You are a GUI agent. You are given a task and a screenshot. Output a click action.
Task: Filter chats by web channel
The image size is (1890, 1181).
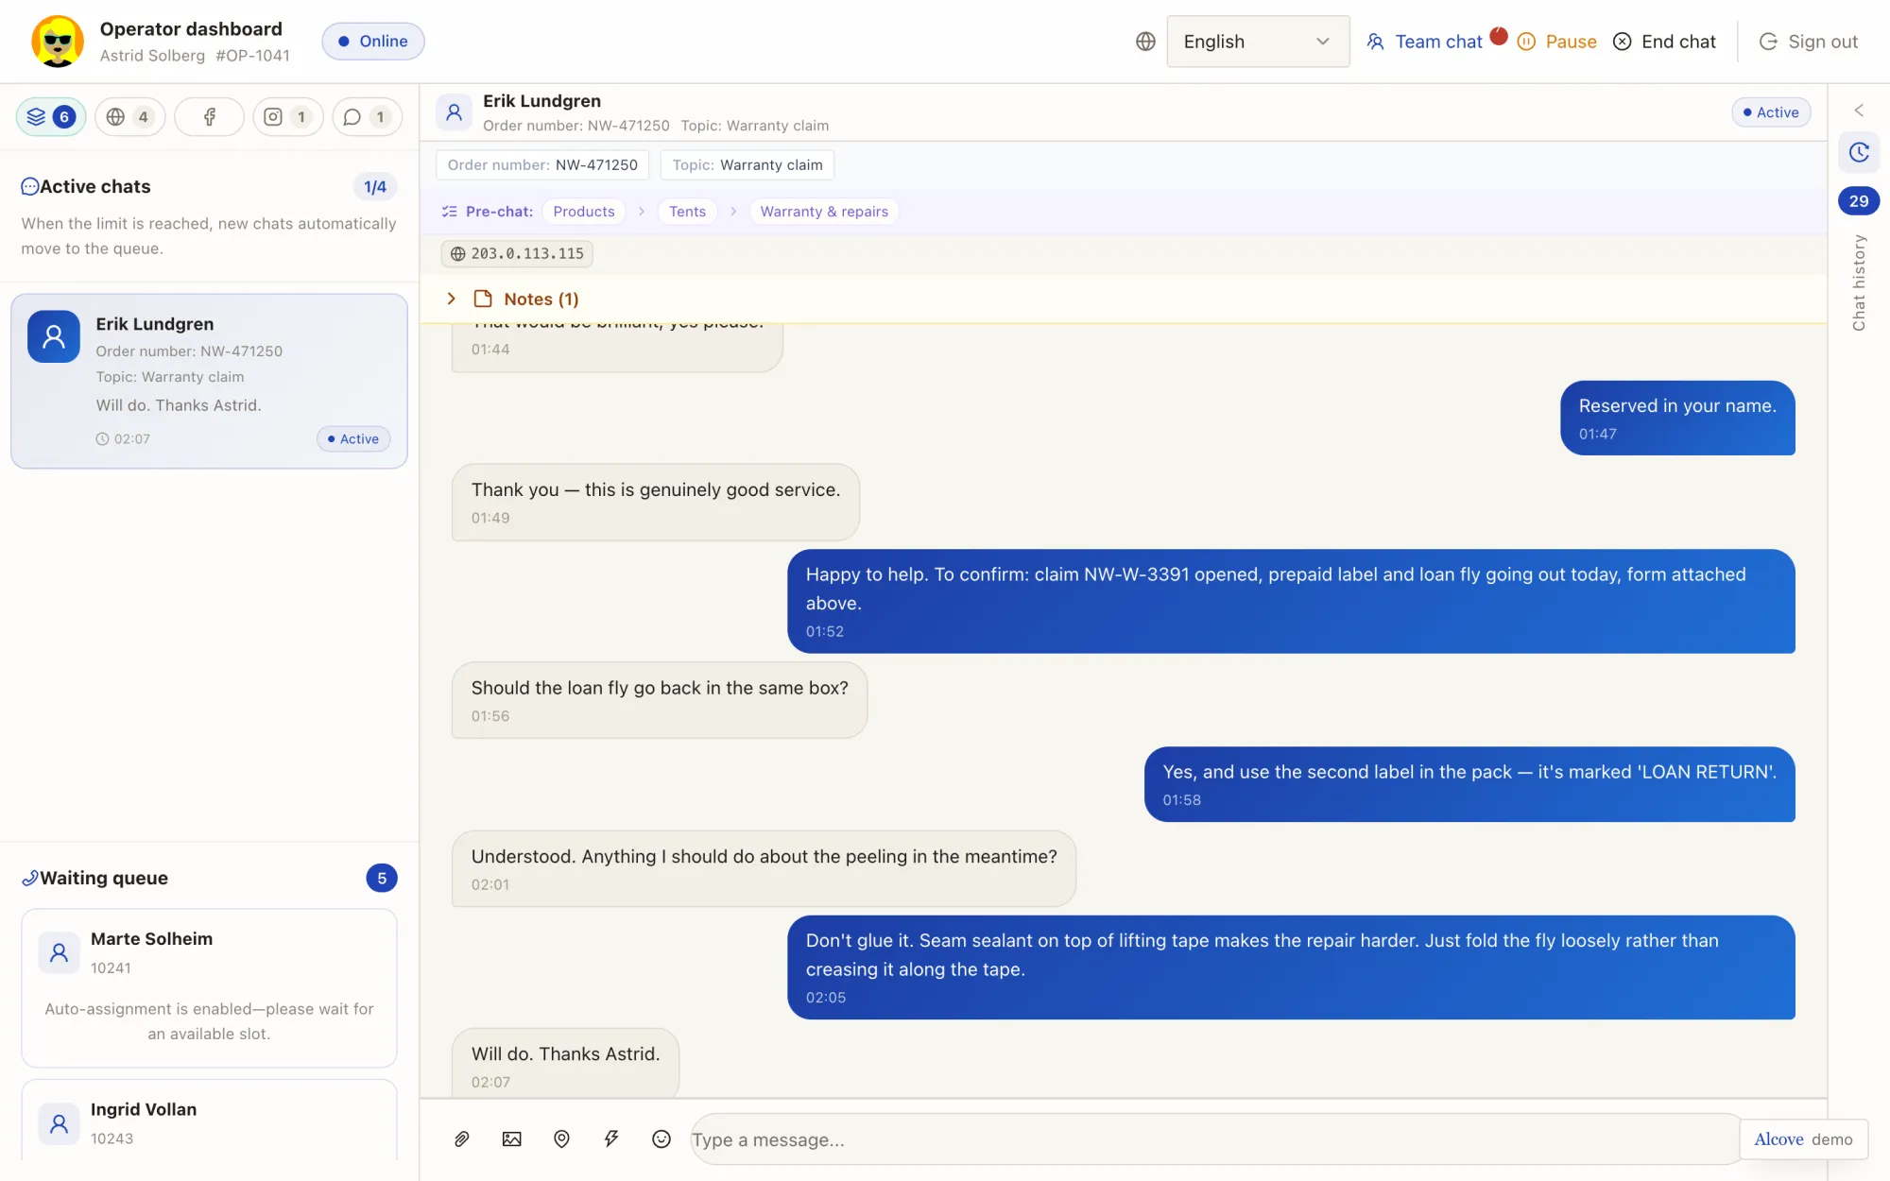(x=129, y=117)
